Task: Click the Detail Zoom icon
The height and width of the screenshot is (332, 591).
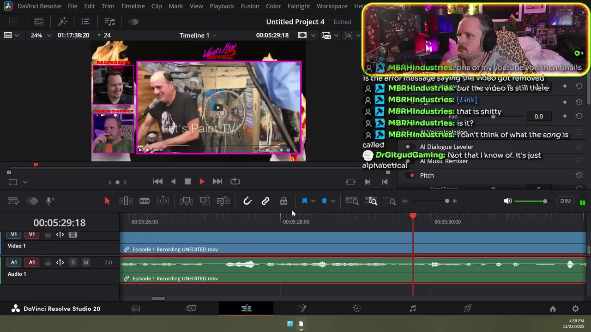Action: tap(371, 201)
